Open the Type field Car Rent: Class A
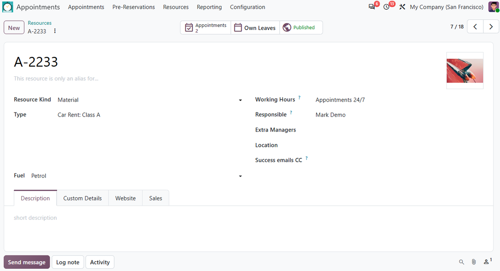Screen dimensions: 500x271 [x=150, y=115]
